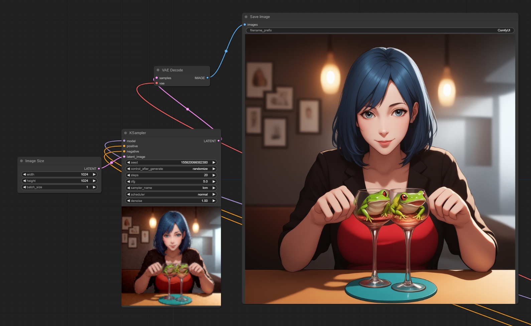Switch to next scheduler with right arrow
This screenshot has height=326, width=531.
214,195
